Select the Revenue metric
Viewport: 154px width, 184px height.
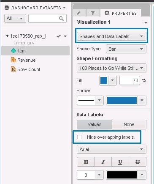pyautogui.click(x=27, y=60)
